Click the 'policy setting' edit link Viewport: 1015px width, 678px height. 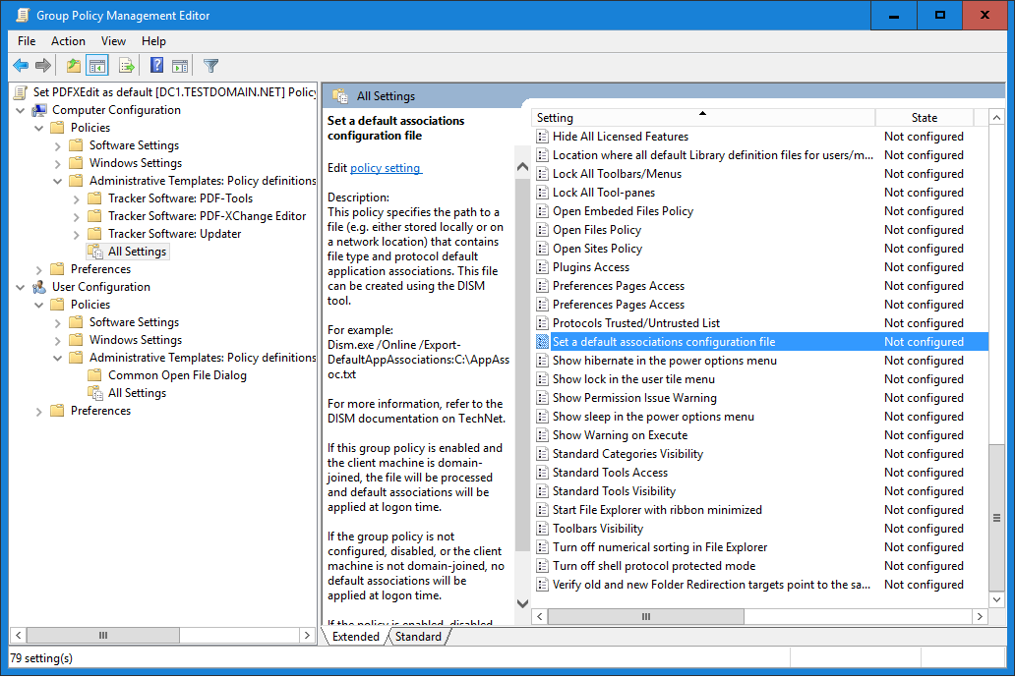(x=386, y=168)
